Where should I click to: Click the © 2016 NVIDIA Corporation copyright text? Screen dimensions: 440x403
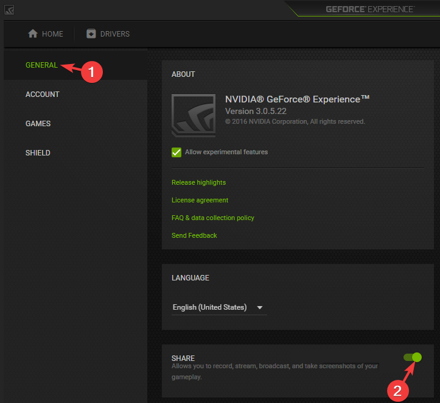(295, 121)
